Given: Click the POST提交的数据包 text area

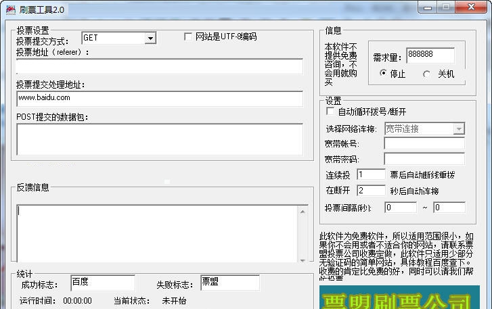Looking at the screenshot, I should (160, 139).
